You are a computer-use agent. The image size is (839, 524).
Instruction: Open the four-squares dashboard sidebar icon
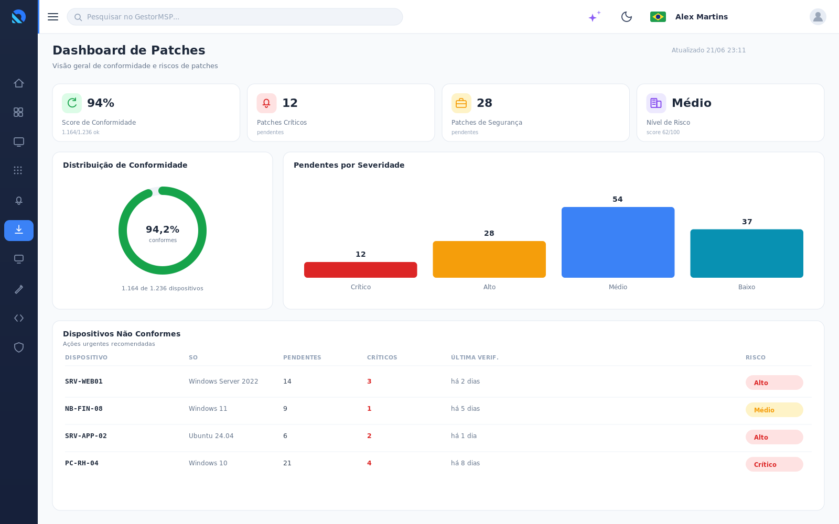coord(19,112)
